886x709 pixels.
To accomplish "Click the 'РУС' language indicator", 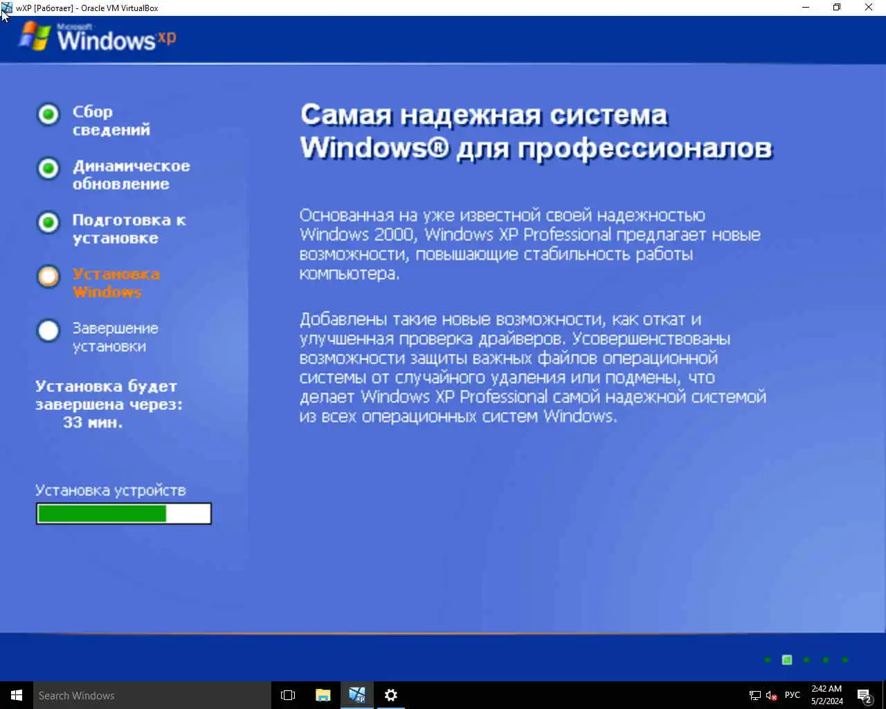I will click(793, 695).
